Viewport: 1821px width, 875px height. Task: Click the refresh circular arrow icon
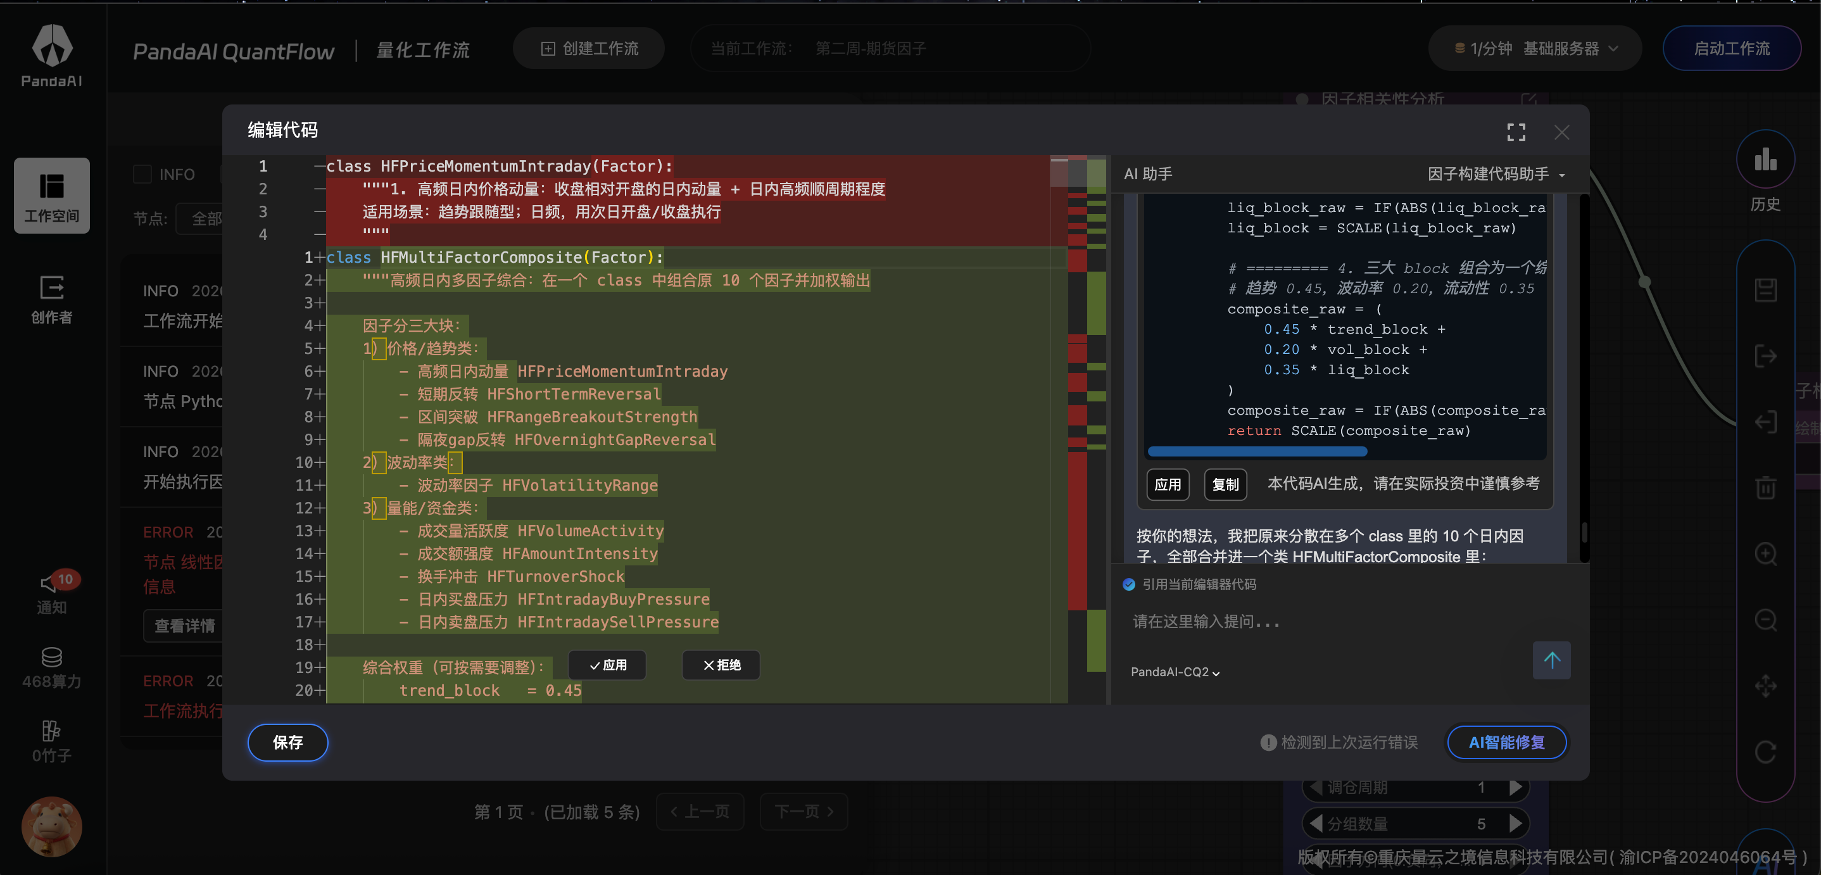pyautogui.click(x=1765, y=752)
